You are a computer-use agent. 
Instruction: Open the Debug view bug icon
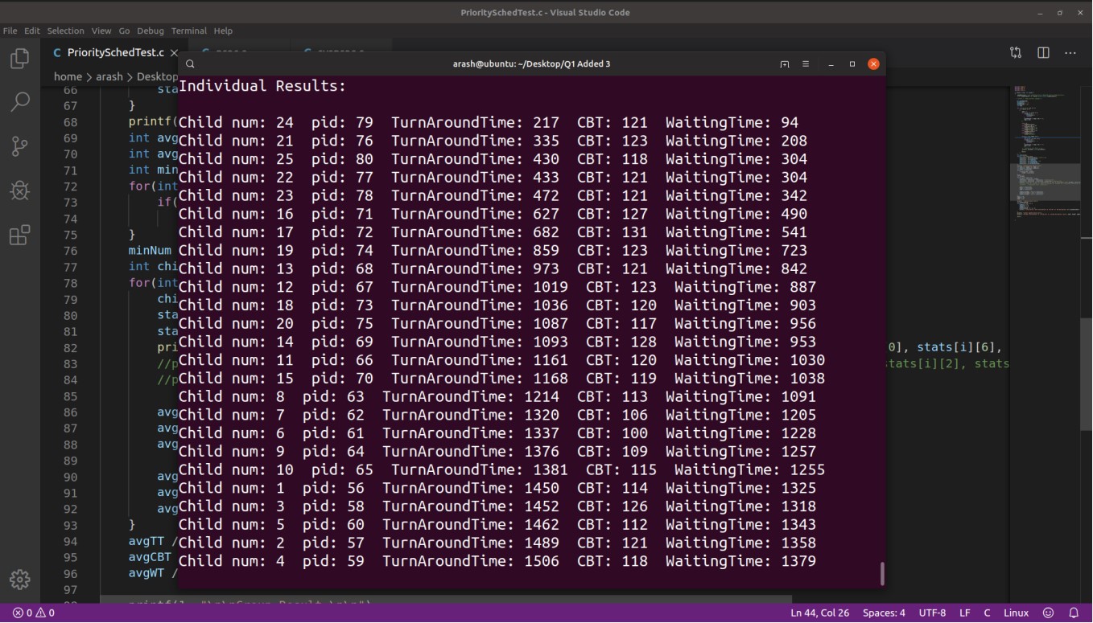pyautogui.click(x=19, y=190)
